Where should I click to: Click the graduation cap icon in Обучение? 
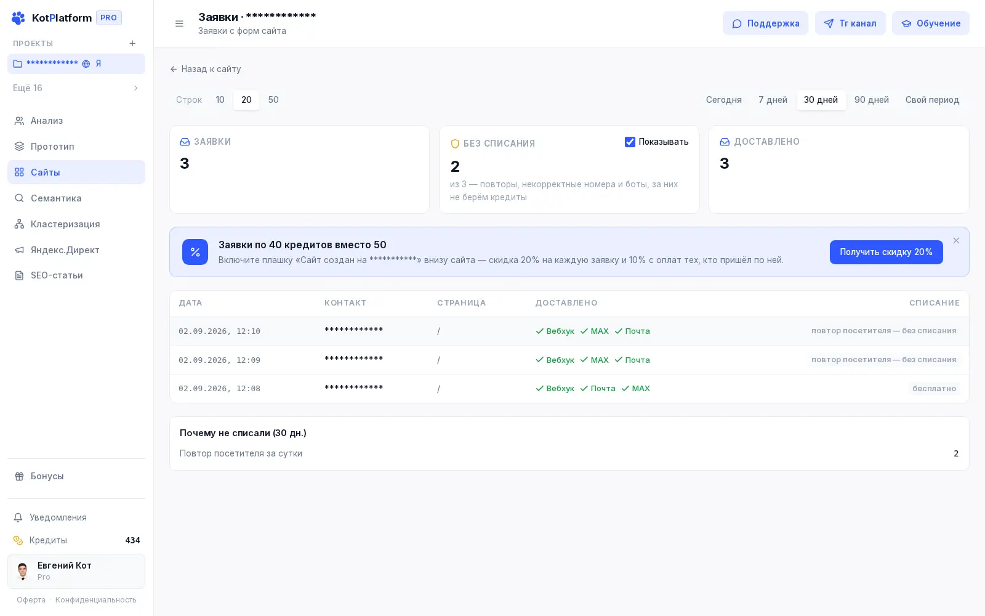pyautogui.click(x=906, y=23)
